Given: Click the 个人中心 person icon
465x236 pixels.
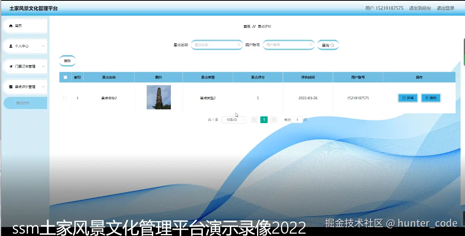Looking at the screenshot, I should [x=11, y=46].
